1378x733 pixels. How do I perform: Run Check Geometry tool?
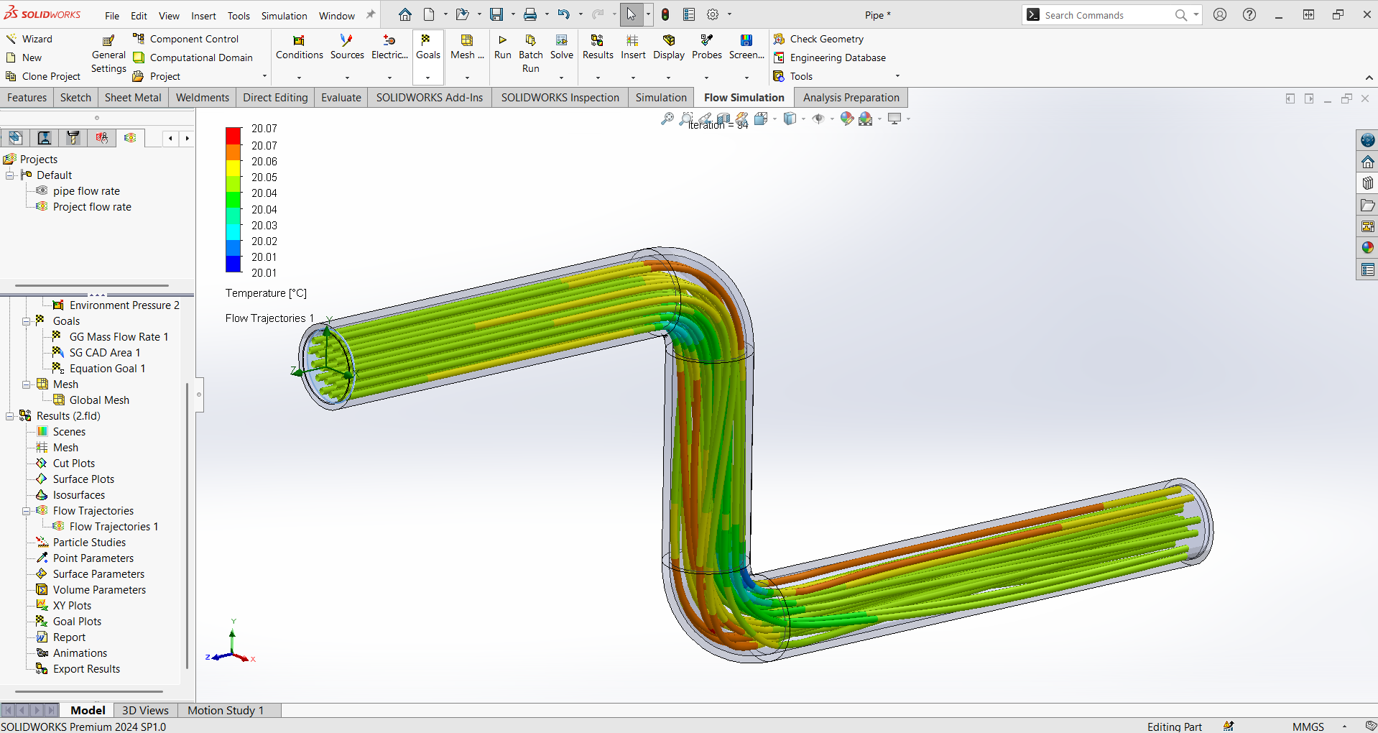(818, 39)
